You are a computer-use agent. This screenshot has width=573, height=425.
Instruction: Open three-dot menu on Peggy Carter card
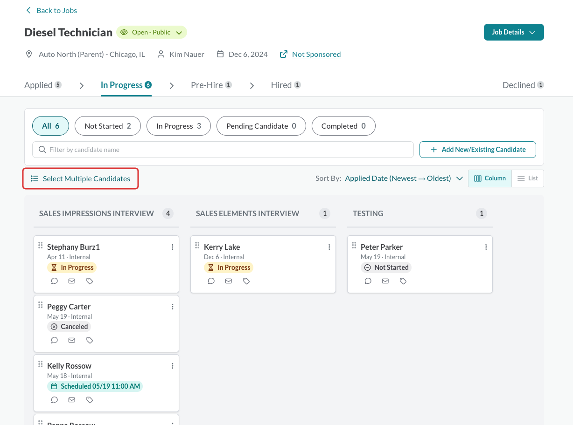click(173, 307)
